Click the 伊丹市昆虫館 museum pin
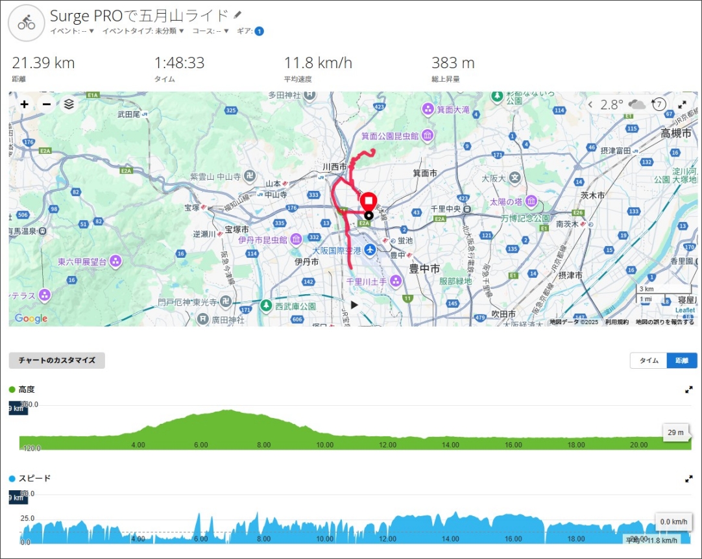702x559 pixels. (x=296, y=240)
